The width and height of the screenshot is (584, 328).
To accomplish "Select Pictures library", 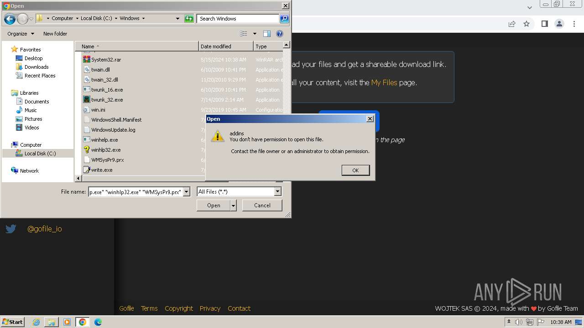I will click(33, 119).
